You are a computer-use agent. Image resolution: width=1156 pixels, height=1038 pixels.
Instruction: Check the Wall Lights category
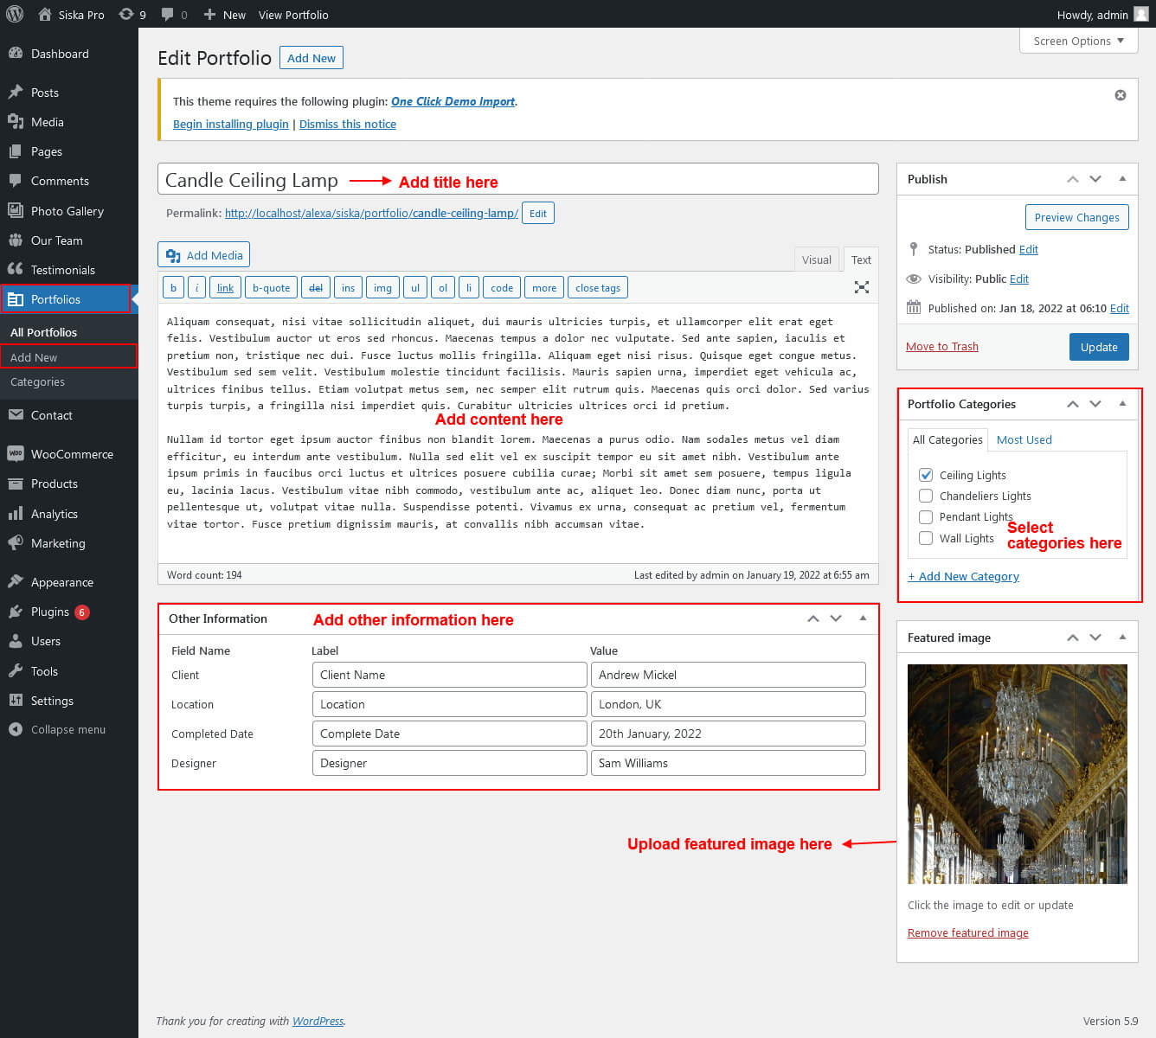pos(926,538)
